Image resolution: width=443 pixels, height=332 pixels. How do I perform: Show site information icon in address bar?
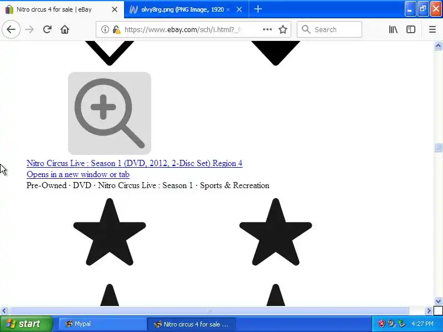coord(105,29)
